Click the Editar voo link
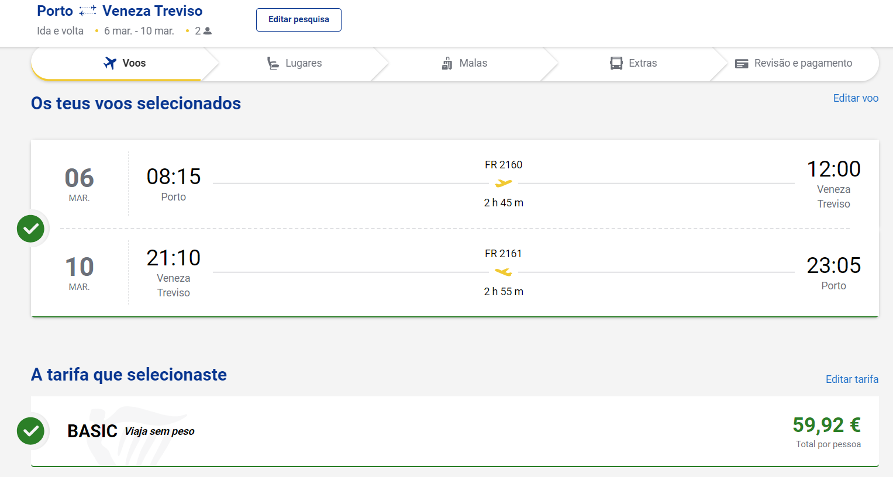893x477 pixels. click(x=856, y=98)
